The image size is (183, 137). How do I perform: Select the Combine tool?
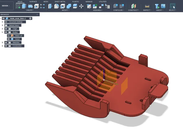pyautogui.click(x=69, y=6)
